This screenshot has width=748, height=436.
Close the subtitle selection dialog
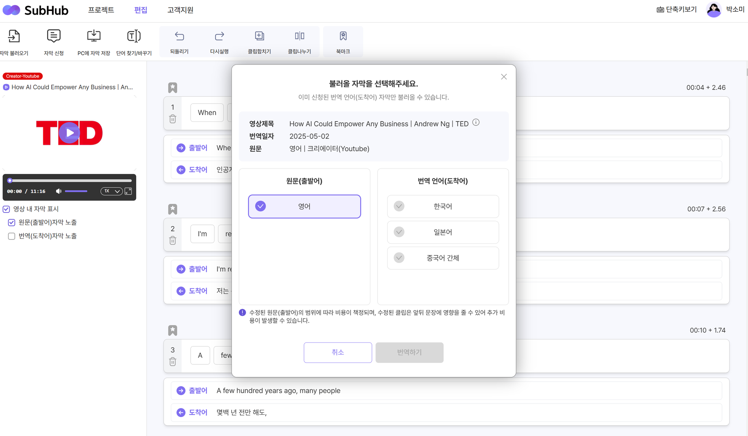(504, 77)
